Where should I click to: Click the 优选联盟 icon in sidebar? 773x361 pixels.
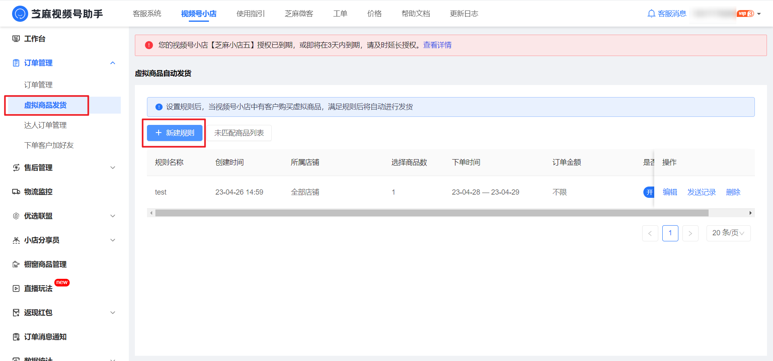(x=16, y=216)
